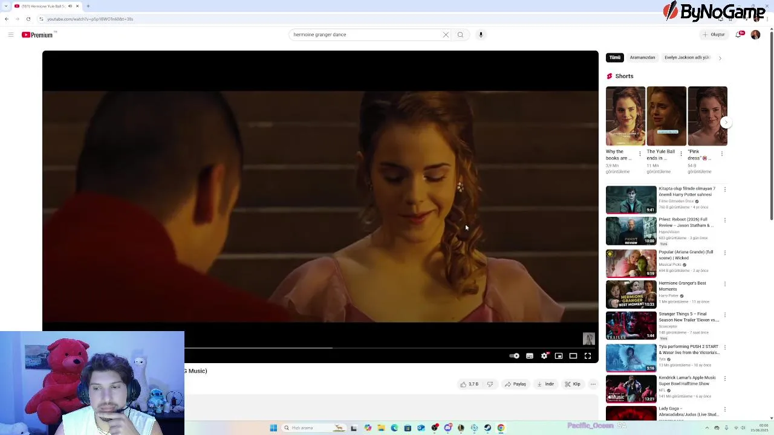The width and height of the screenshot is (774, 435).
Task: Start voice search with microphone
Action: [481, 34]
